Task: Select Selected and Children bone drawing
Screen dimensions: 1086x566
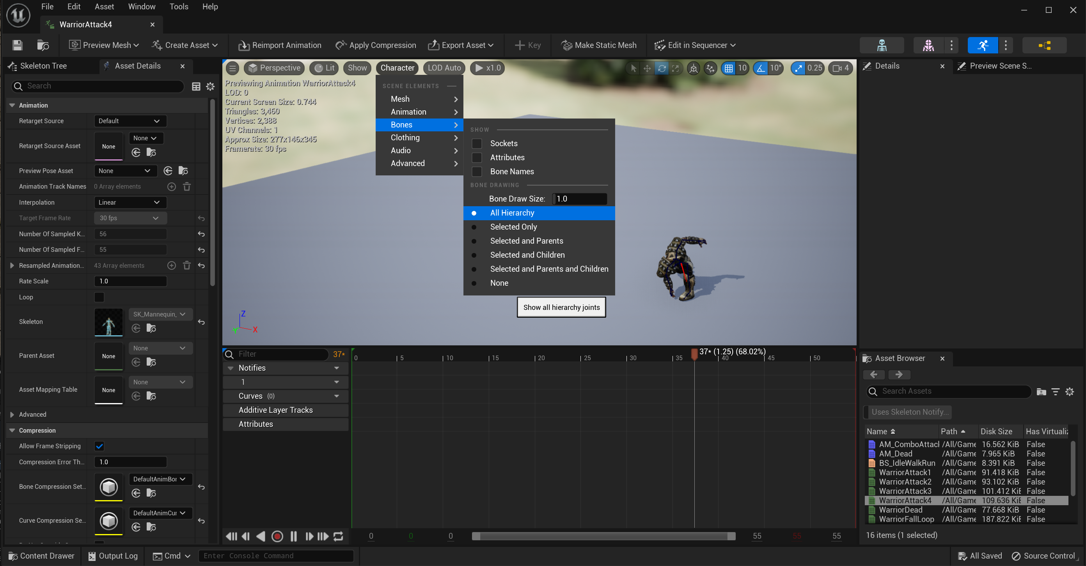Action: [x=539, y=255]
